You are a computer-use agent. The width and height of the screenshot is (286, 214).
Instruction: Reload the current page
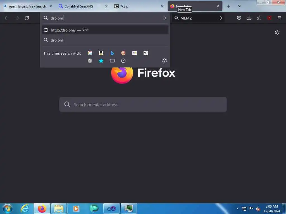coord(27,18)
